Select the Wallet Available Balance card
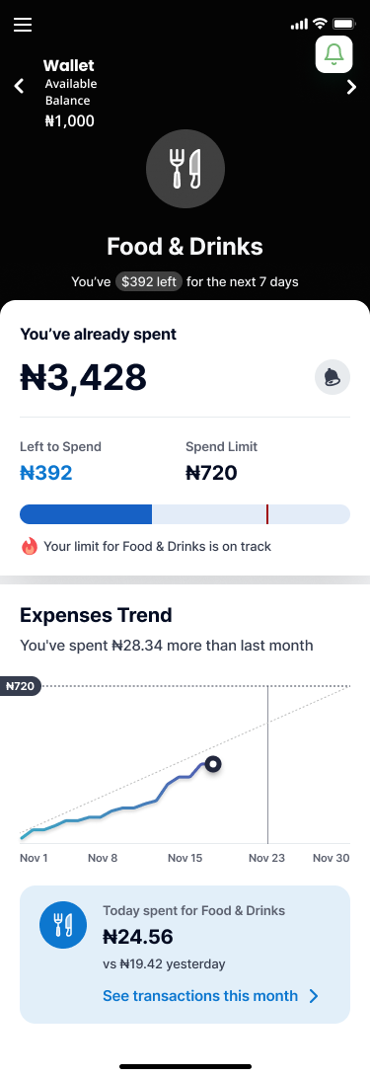This screenshot has width=370, height=1077. tap(71, 94)
